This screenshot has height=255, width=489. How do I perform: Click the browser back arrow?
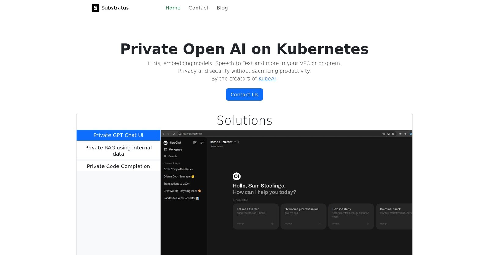tap(163, 134)
